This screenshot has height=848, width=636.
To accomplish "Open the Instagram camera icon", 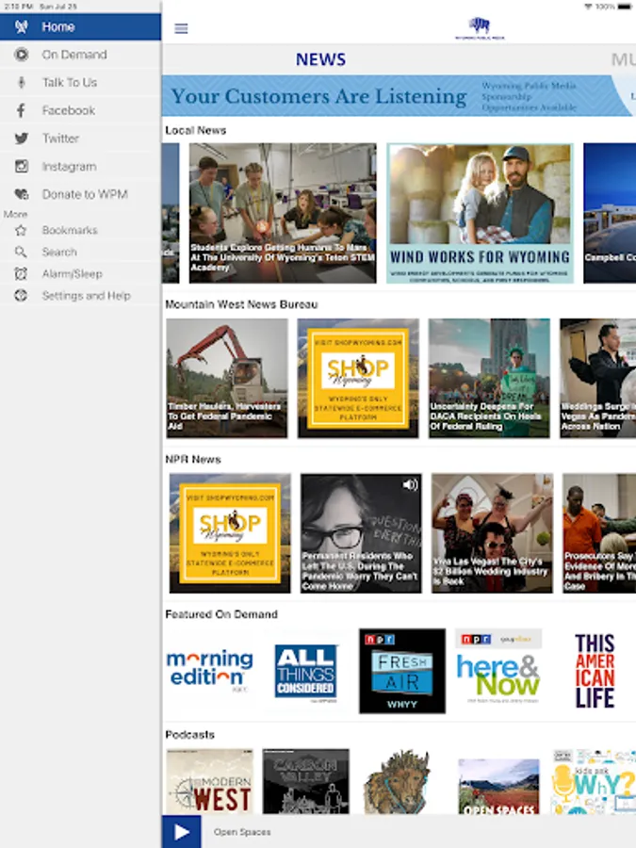I will (x=21, y=166).
